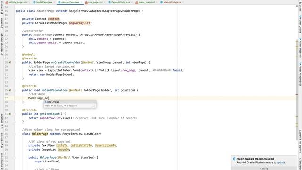The height and width of the screenshot is (170, 302).
Task: Open the Flutter Inspector tool window
Action: tap(300, 47)
